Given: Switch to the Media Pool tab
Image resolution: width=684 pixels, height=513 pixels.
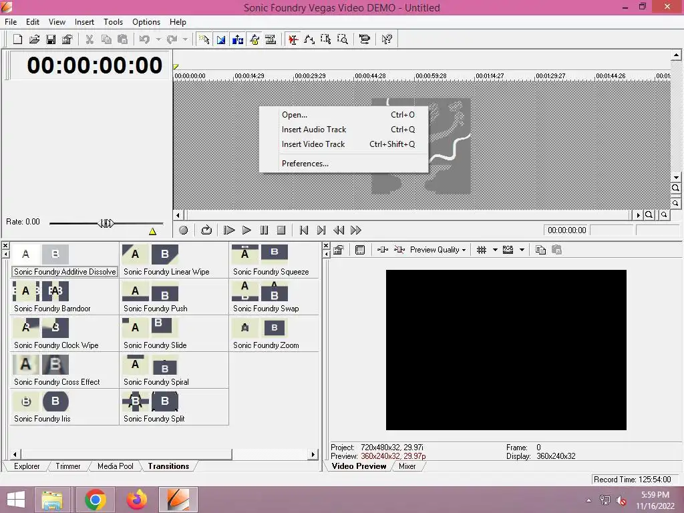Looking at the screenshot, I should coord(116,466).
